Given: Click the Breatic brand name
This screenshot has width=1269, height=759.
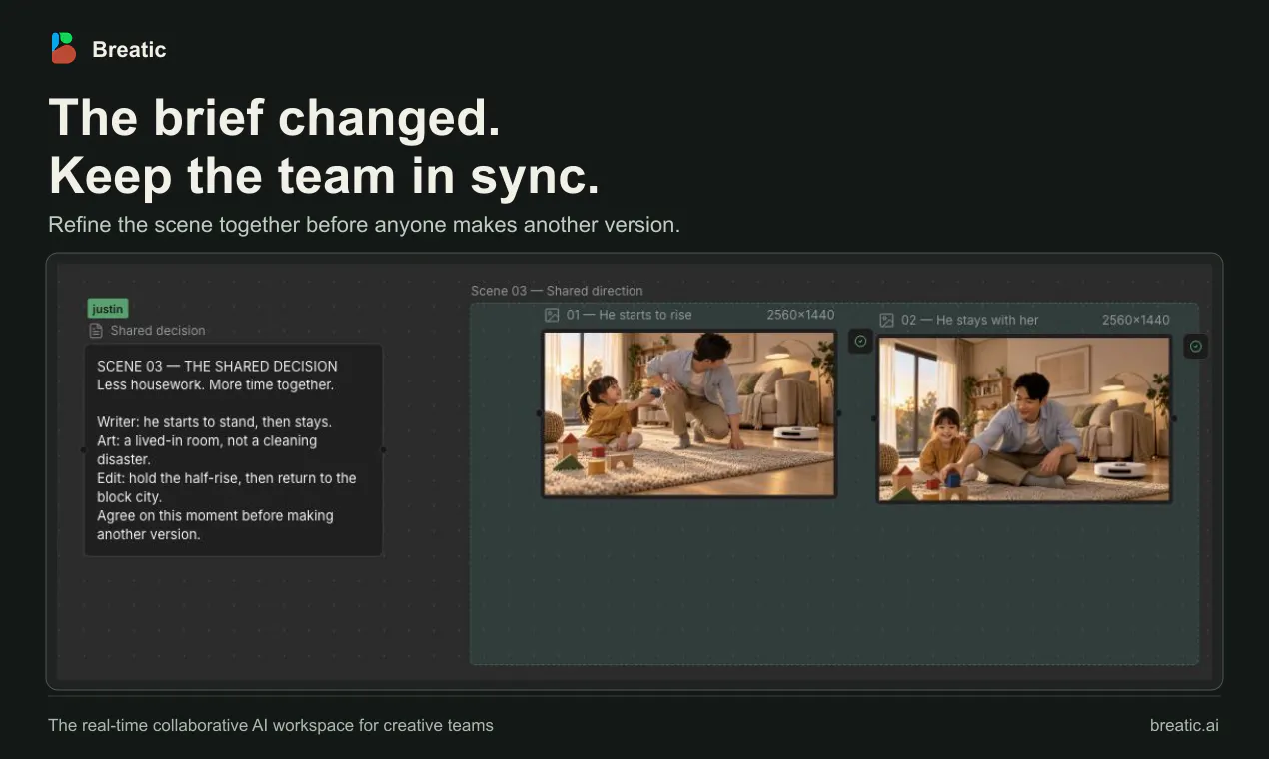Looking at the screenshot, I should coord(129,50).
